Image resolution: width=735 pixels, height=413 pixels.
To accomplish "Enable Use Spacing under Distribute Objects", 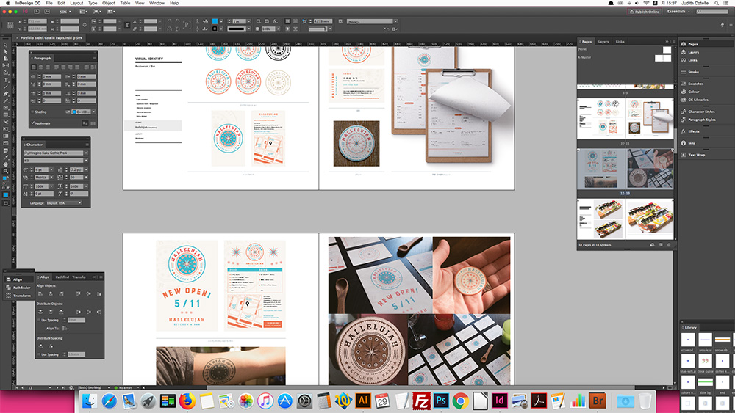I will pos(38,320).
